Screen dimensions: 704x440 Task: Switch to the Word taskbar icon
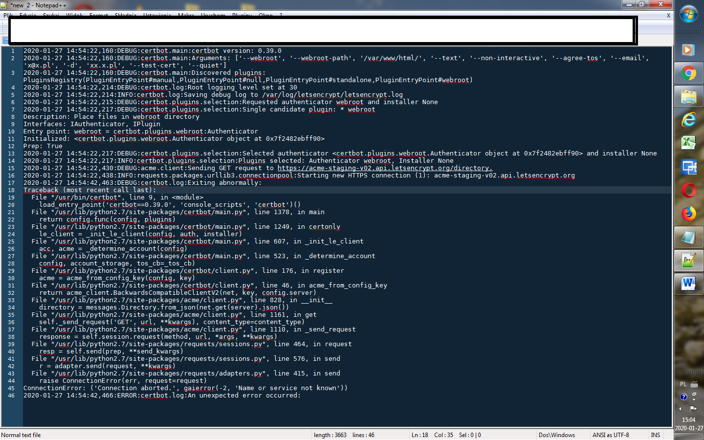688,284
